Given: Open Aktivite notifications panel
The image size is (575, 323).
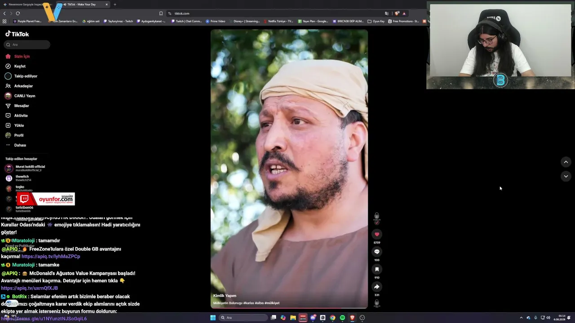Looking at the screenshot, I should click(21, 116).
